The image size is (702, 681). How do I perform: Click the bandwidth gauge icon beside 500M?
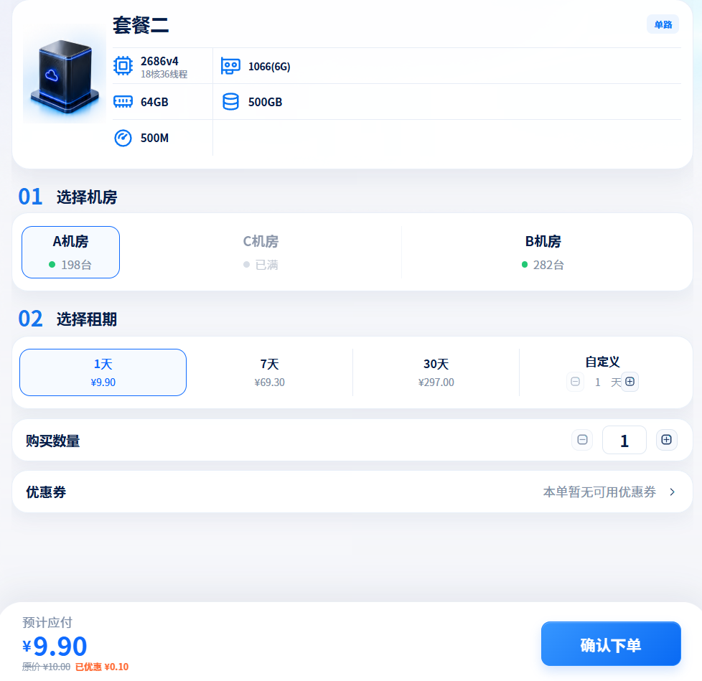coord(123,138)
